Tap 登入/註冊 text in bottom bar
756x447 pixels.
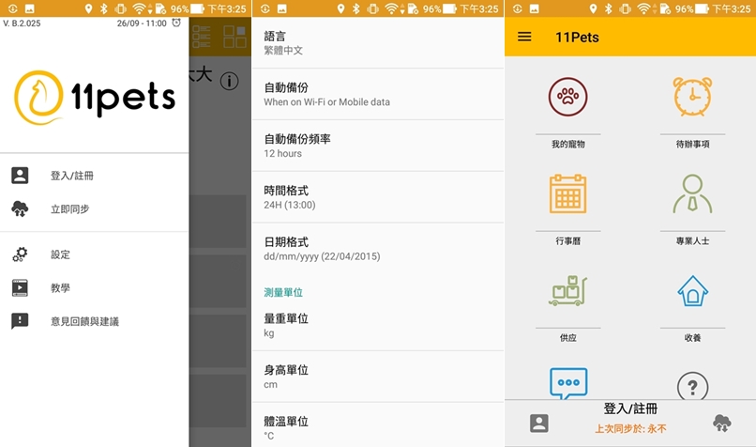coord(630,408)
